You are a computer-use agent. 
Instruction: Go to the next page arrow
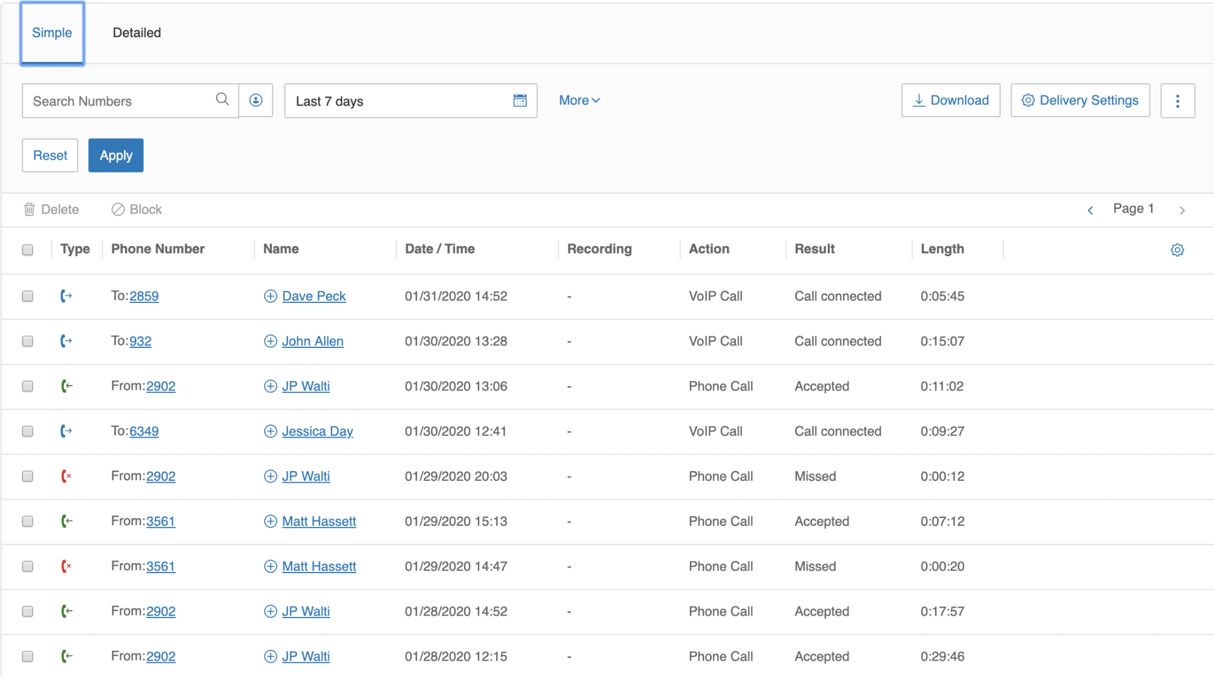pos(1182,210)
